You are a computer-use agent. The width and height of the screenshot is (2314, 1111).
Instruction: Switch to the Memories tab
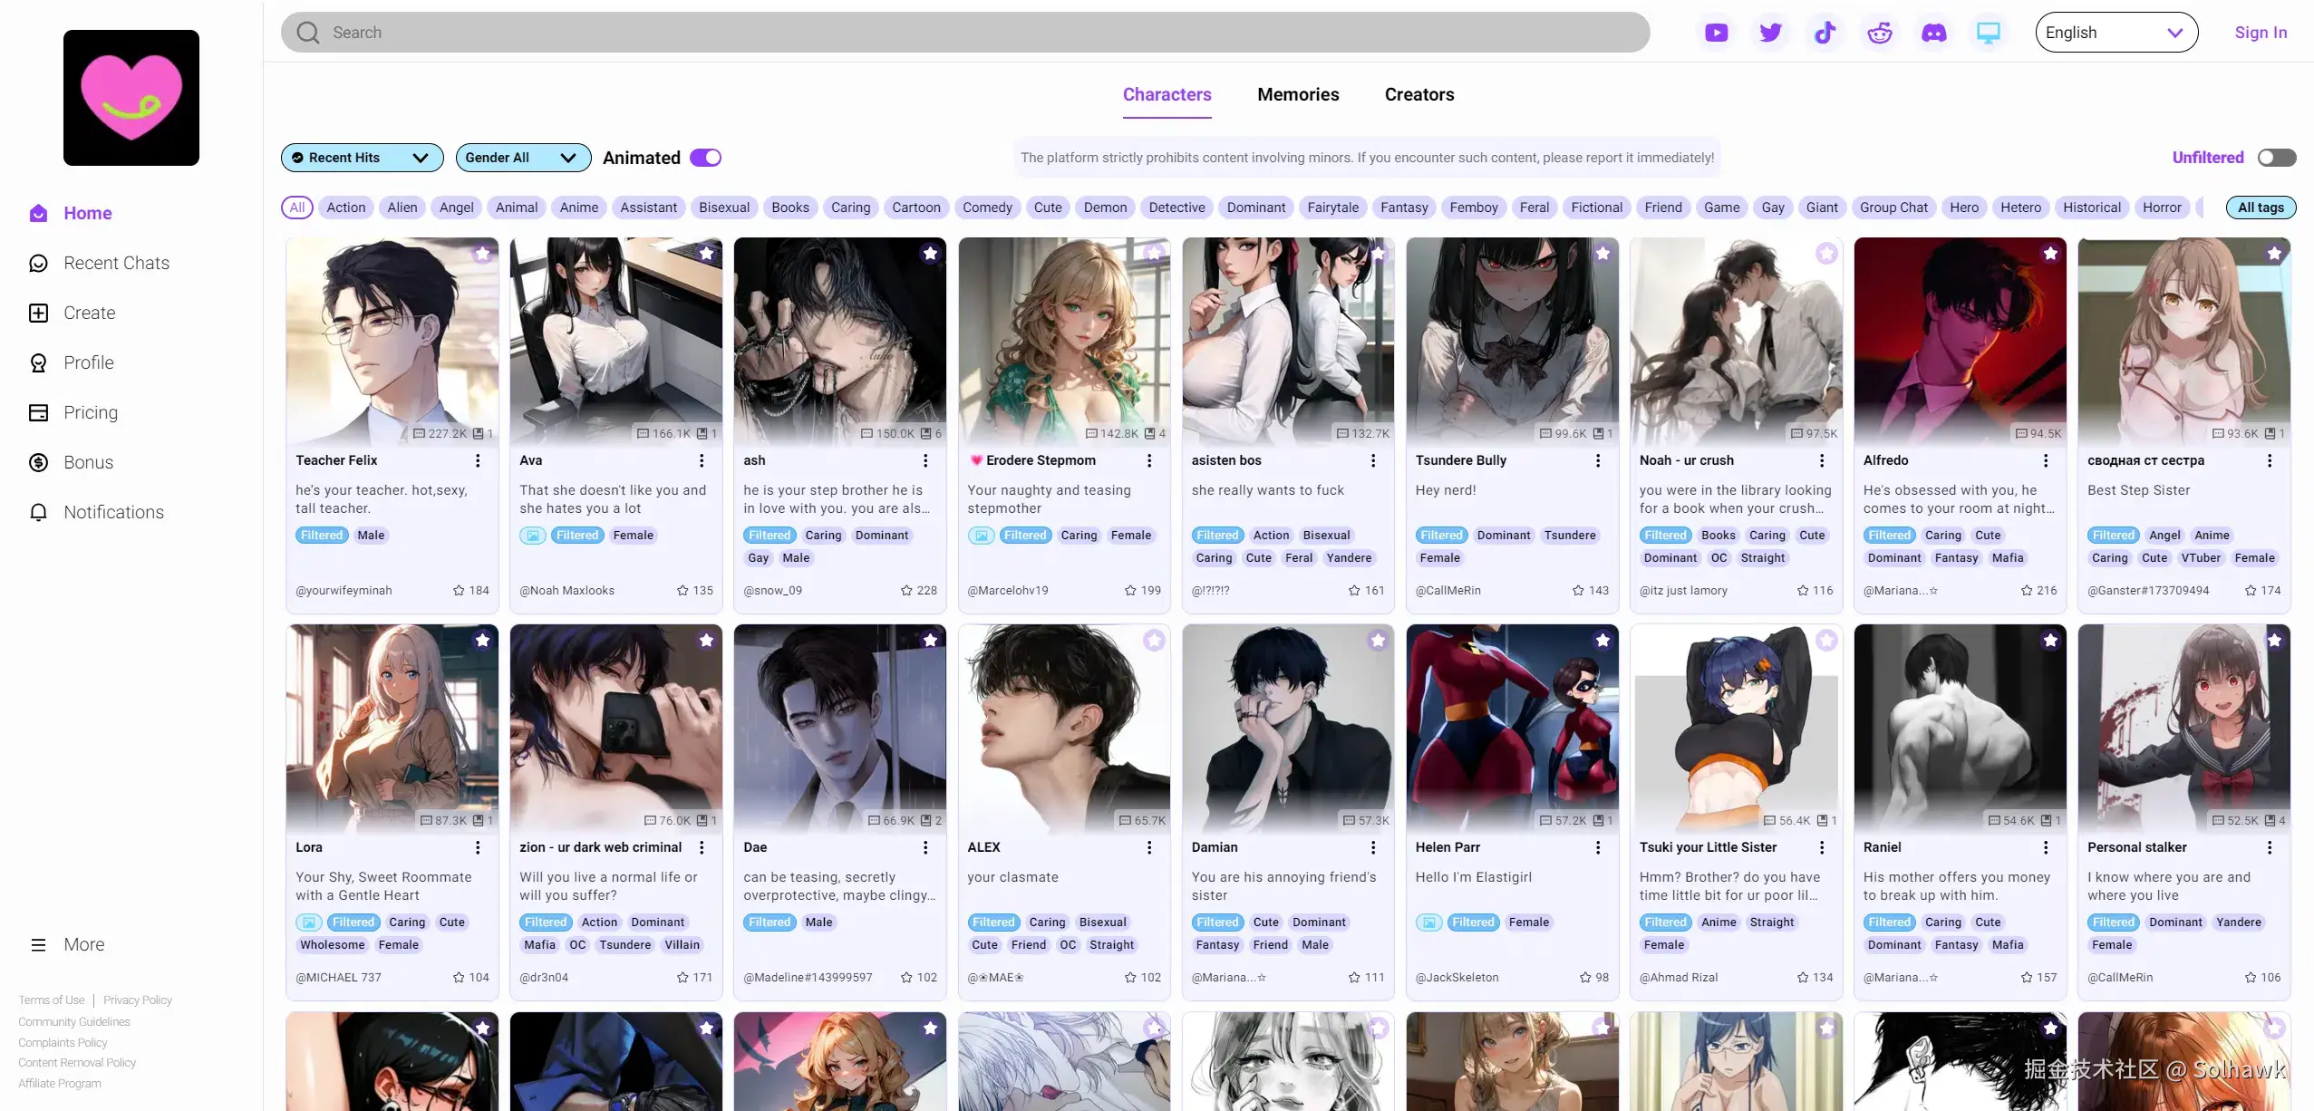(1298, 94)
